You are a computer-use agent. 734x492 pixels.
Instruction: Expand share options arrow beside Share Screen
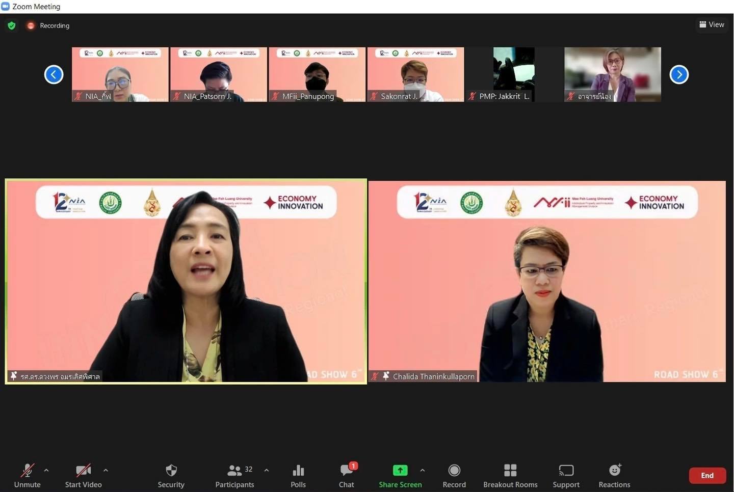[423, 470]
